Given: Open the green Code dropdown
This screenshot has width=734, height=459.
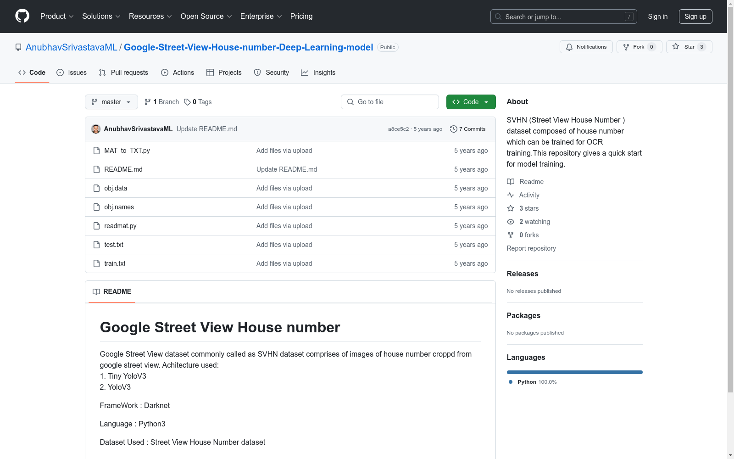Looking at the screenshot, I should [x=471, y=102].
